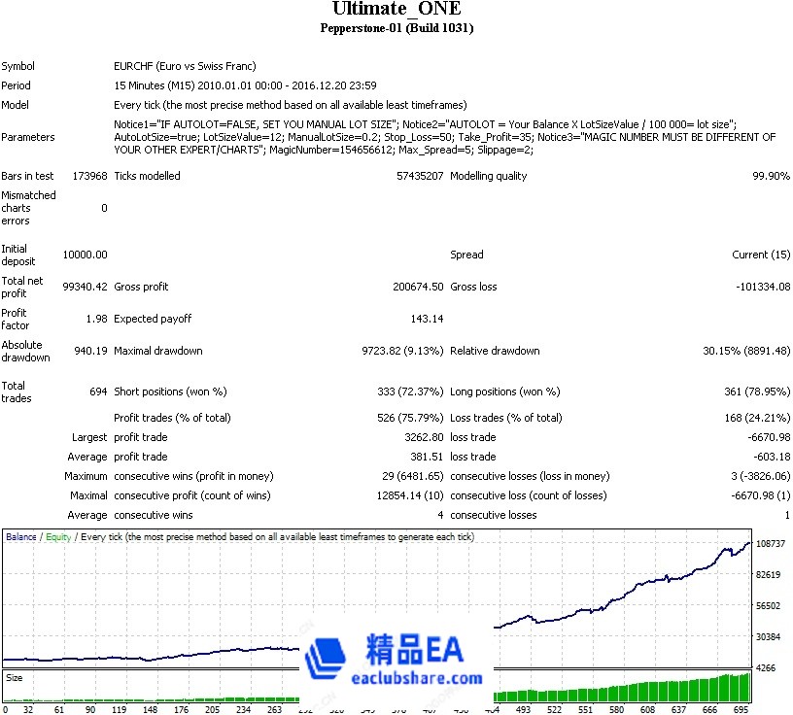Click Total net profit value '99340.42'
This screenshot has height=715, width=793.
85,287
